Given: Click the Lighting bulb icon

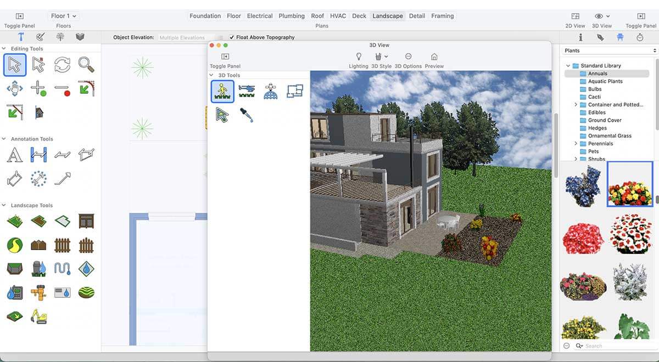Looking at the screenshot, I should coord(359,57).
